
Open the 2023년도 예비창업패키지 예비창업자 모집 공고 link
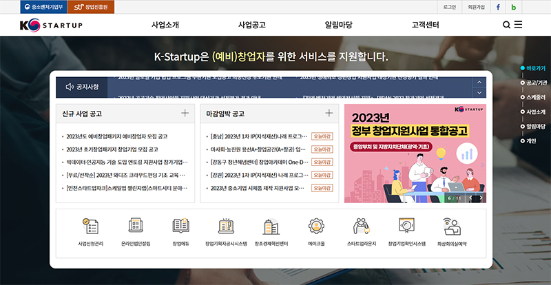click(x=117, y=136)
